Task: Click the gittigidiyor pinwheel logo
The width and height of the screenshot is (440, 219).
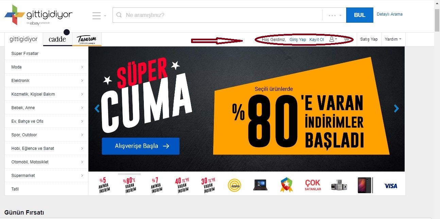Action: pos(15,15)
